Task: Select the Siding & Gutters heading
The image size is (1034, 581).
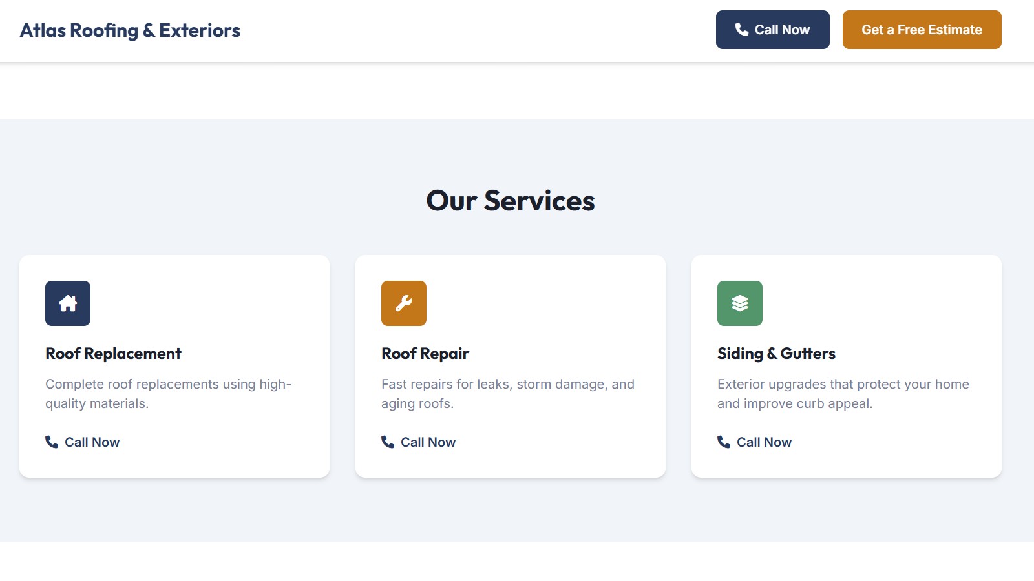Action: [x=776, y=353]
